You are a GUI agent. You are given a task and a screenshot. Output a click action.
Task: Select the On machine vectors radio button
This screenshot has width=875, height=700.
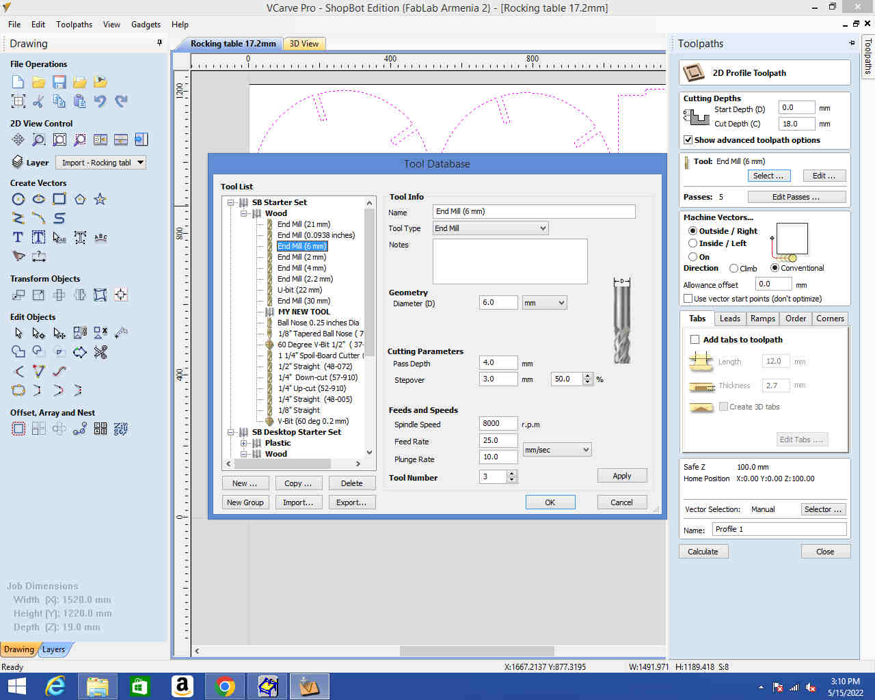pos(692,257)
